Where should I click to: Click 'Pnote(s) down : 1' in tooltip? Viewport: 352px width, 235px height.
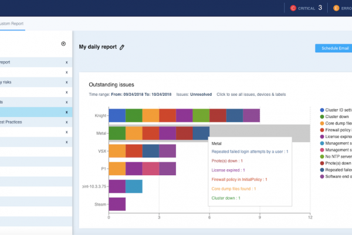[x=227, y=161]
